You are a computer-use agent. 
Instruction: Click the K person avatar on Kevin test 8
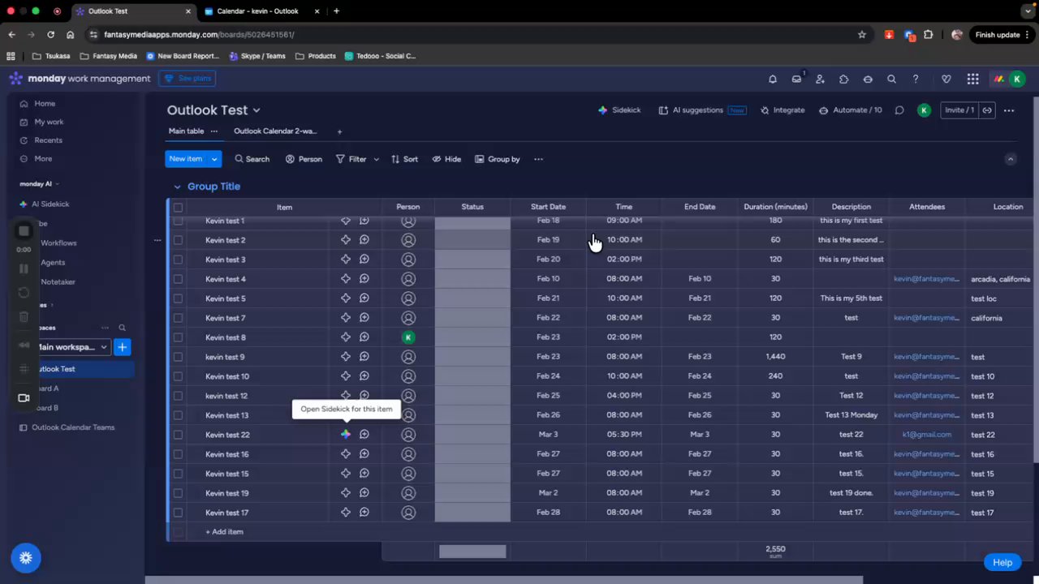coord(408,337)
